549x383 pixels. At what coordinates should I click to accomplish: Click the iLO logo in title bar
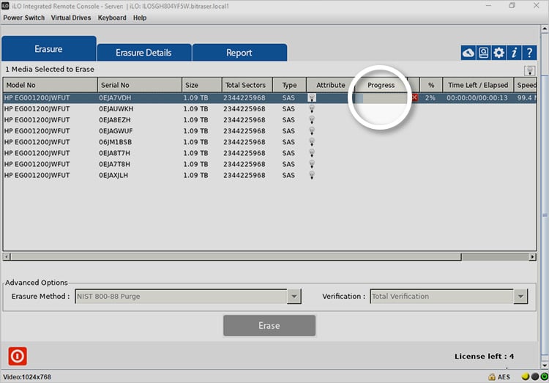click(5, 6)
